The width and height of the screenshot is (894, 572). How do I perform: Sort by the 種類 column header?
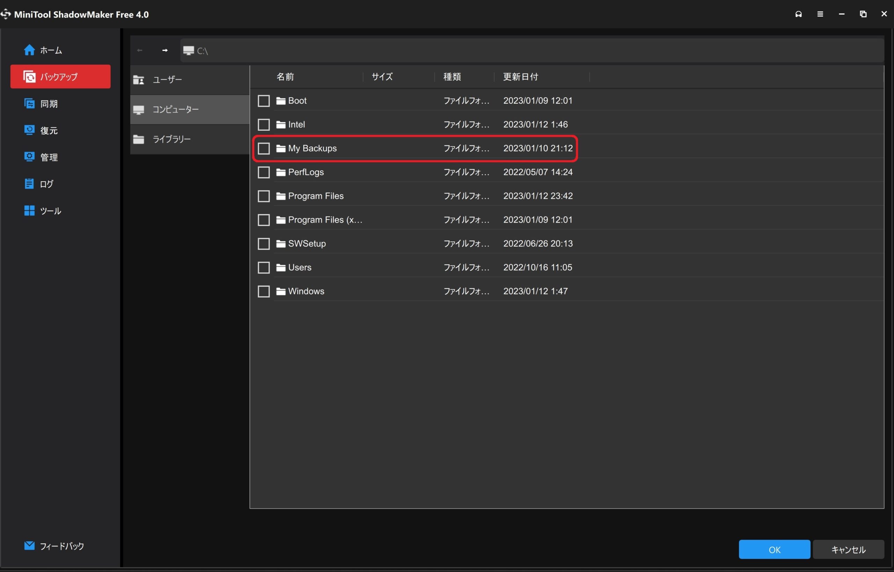[x=452, y=76]
